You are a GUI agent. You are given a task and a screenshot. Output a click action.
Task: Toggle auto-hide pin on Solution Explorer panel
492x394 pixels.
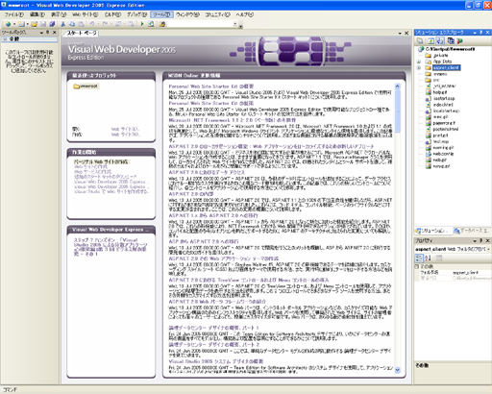point(481,33)
